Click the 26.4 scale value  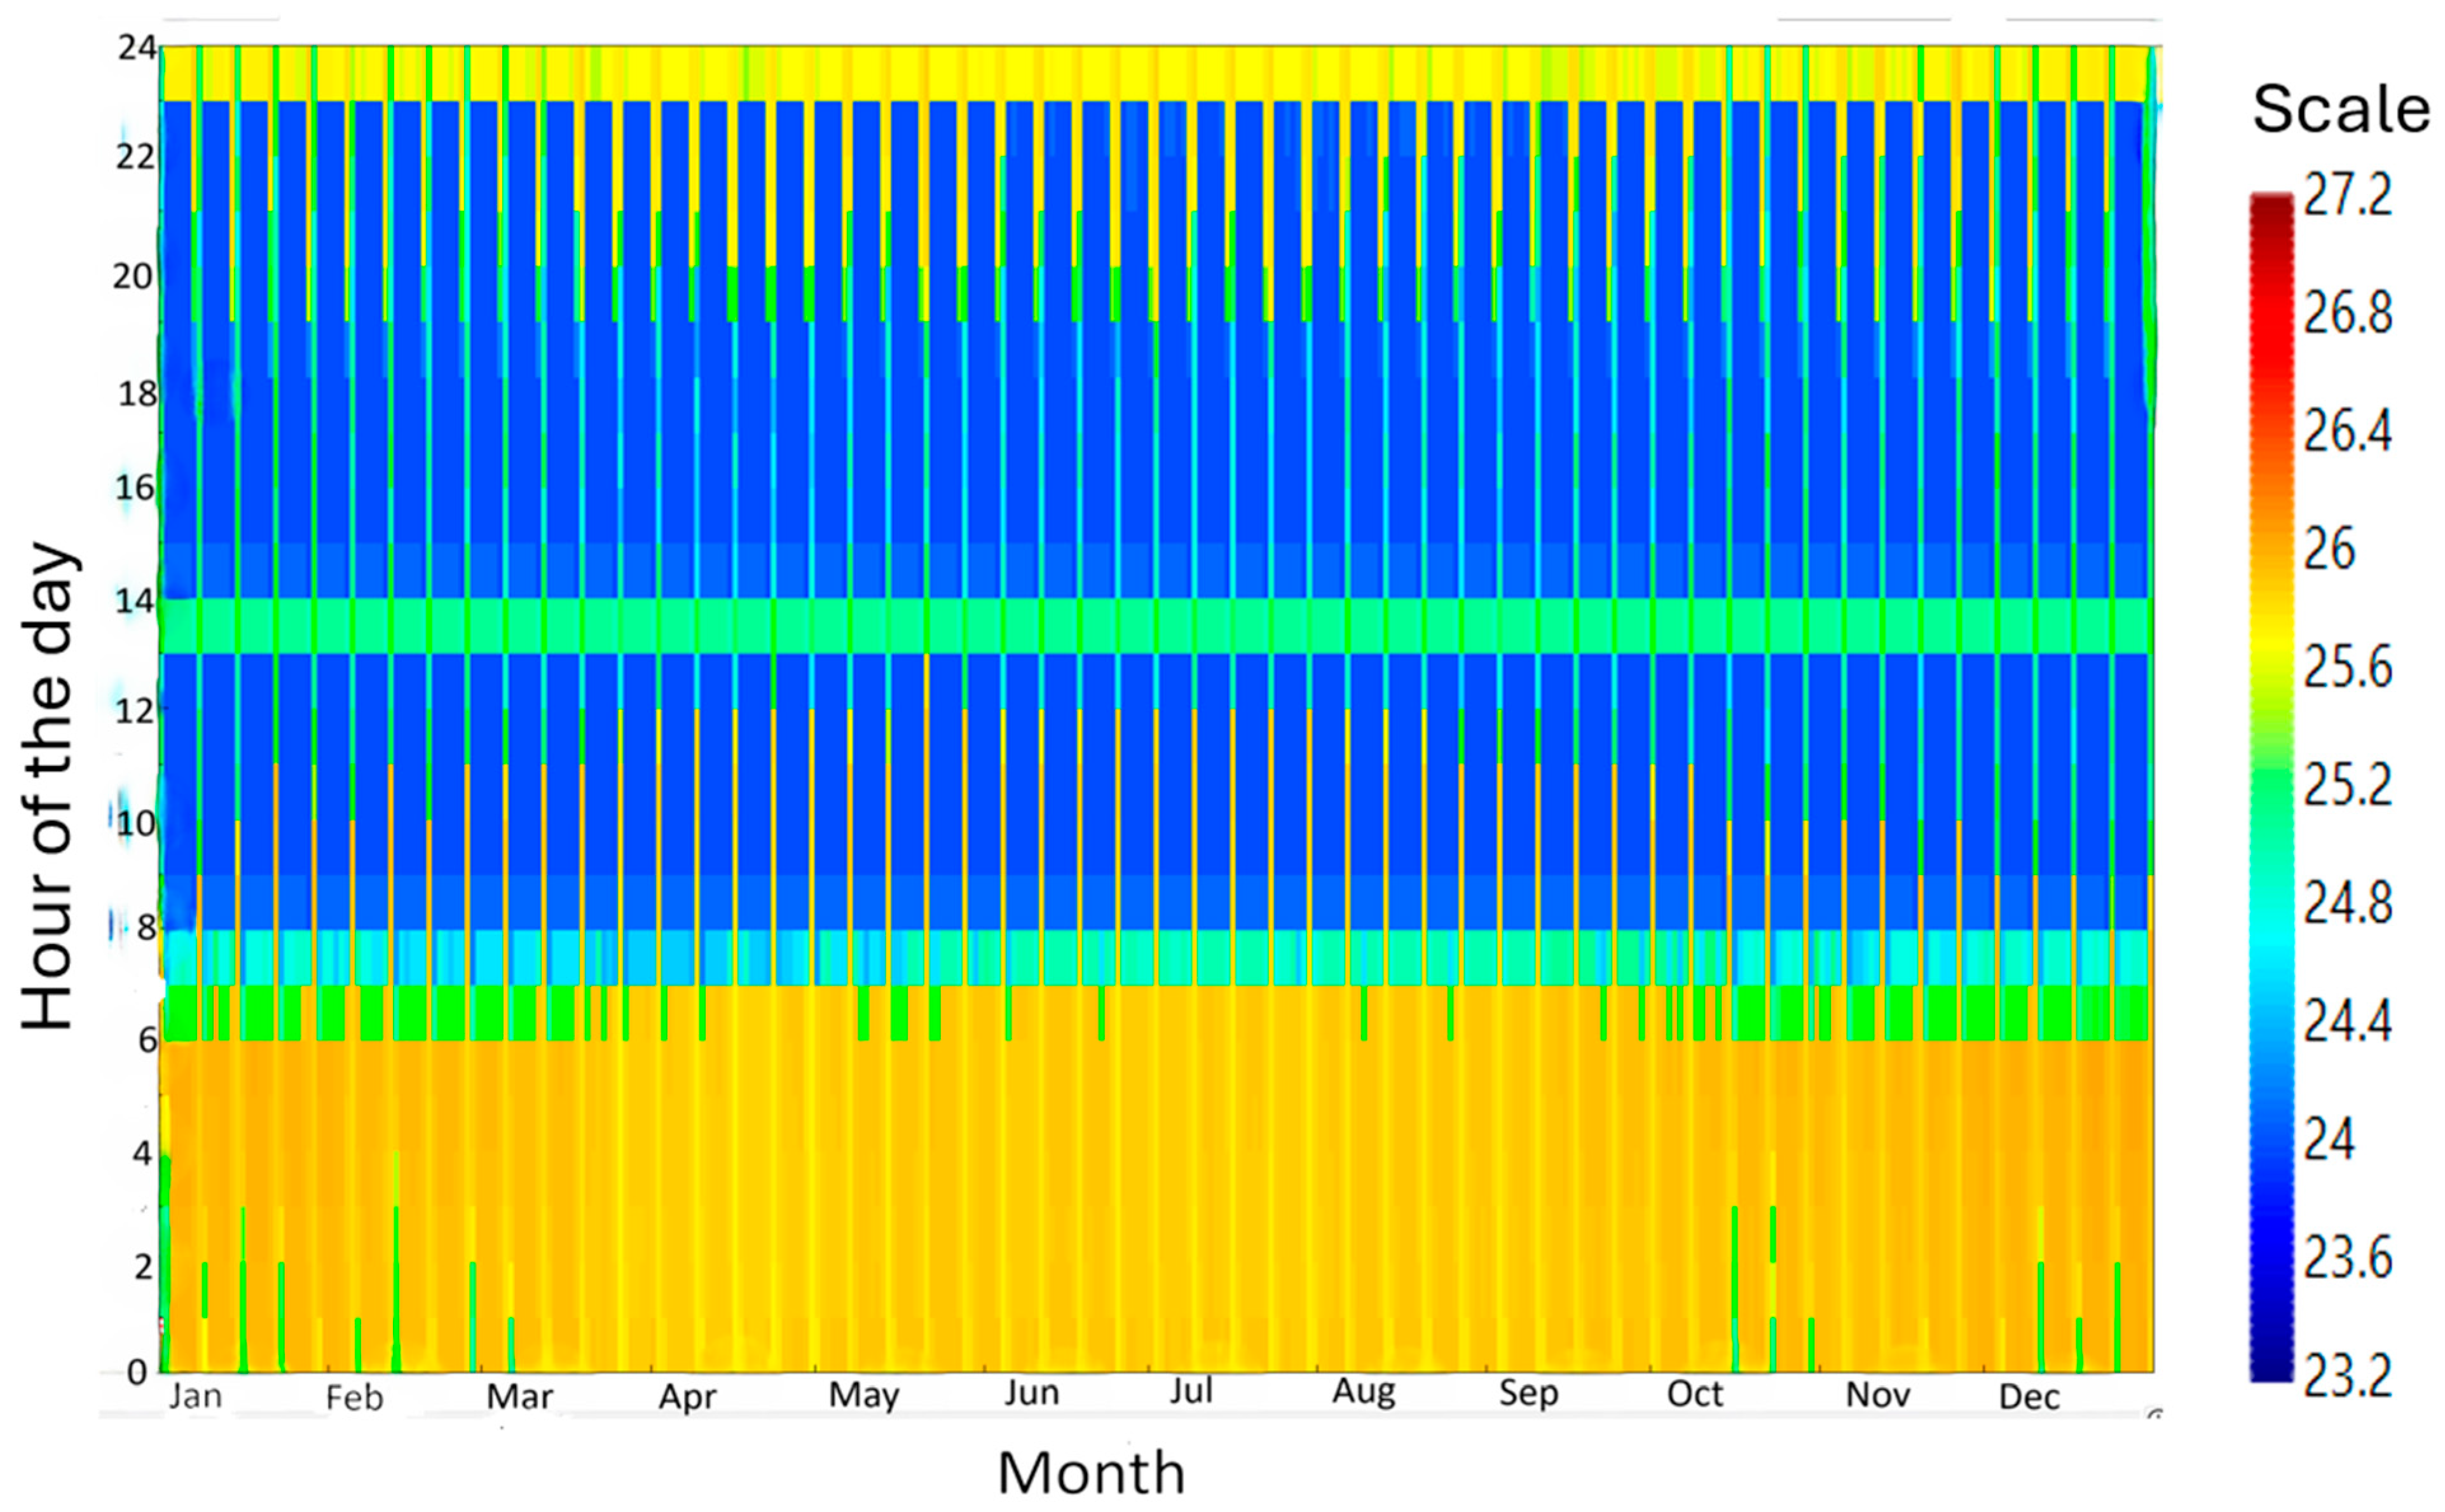(x=2348, y=431)
